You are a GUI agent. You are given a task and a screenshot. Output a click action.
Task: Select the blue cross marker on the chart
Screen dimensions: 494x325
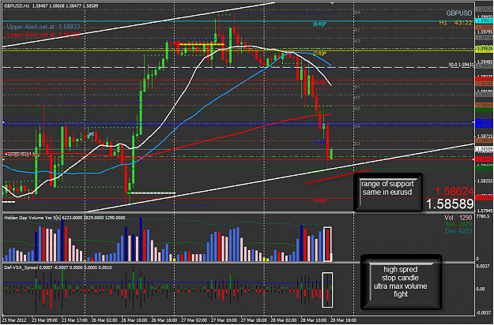[x=92, y=135]
